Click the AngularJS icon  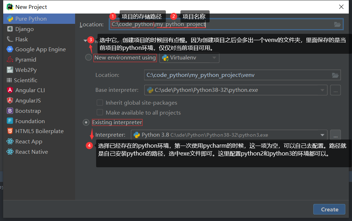[10, 100]
